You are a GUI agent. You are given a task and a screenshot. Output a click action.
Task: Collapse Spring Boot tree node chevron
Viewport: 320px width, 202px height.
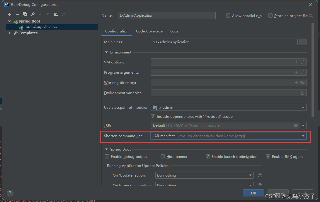click(x=9, y=21)
